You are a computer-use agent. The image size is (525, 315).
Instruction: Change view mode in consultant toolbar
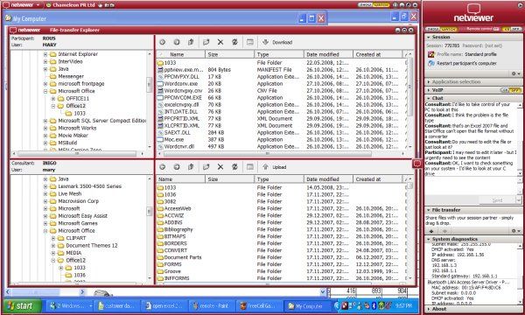(250, 167)
